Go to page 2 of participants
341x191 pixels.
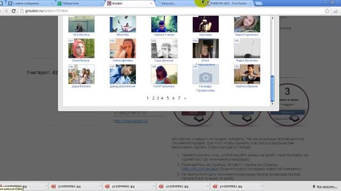[x=153, y=98]
